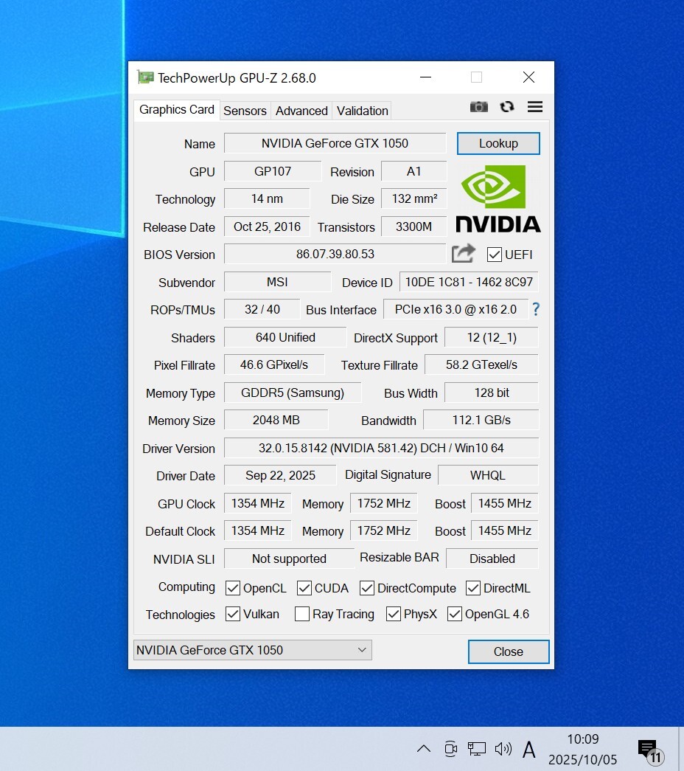This screenshot has width=684, height=771.
Task: Click the BIOS Version value field
Action: [335, 254]
